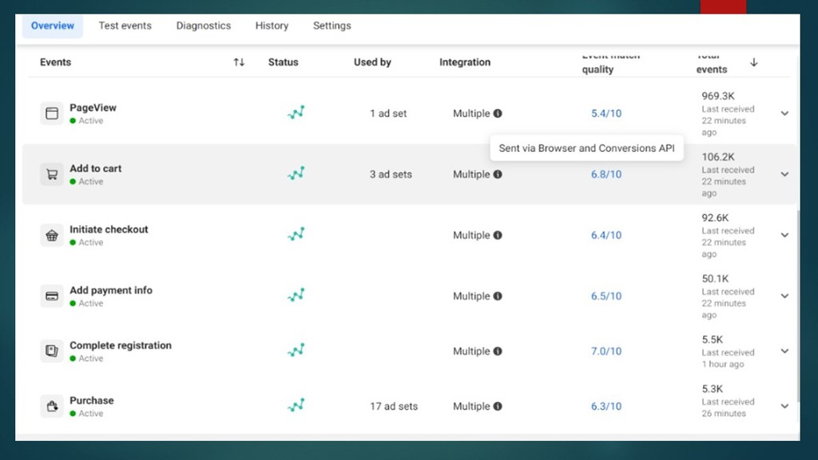View Add payment info status graph icon

point(296,295)
